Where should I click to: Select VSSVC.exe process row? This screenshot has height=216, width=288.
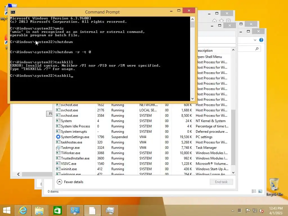(143, 163)
